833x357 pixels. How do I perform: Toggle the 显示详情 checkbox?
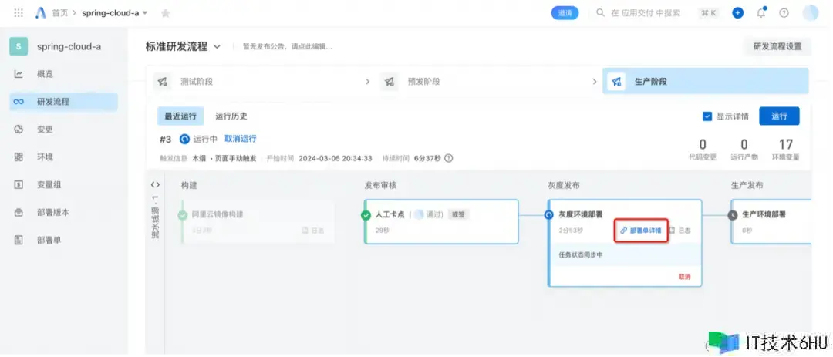pyautogui.click(x=707, y=116)
